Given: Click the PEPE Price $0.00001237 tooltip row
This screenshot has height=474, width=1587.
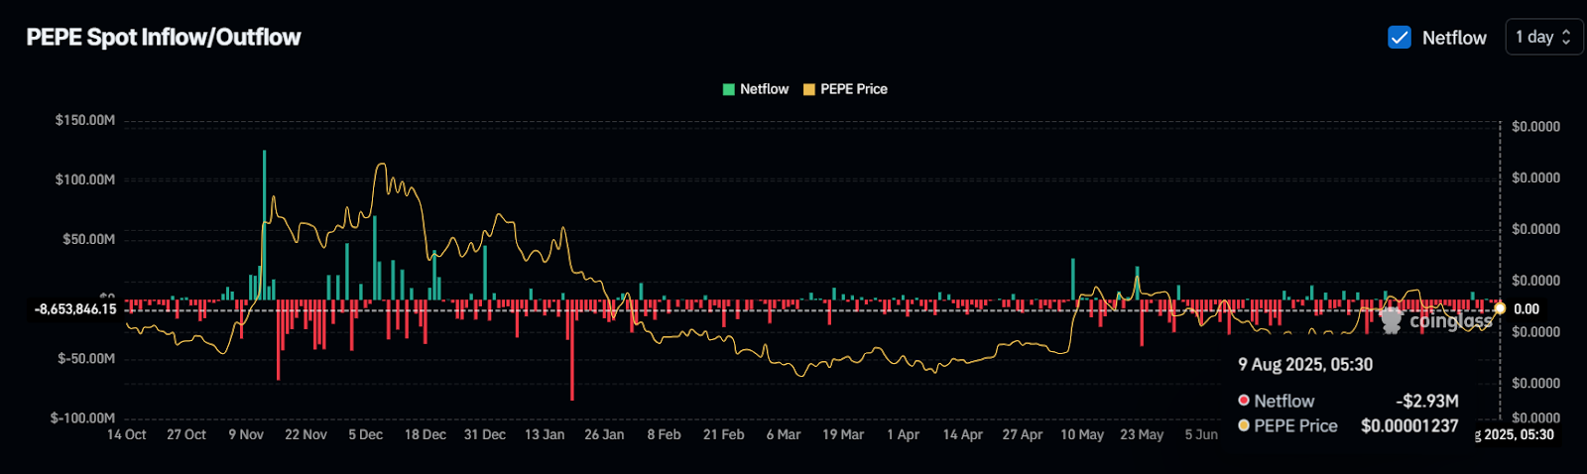Looking at the screenshot, I should coord(1348,425).
